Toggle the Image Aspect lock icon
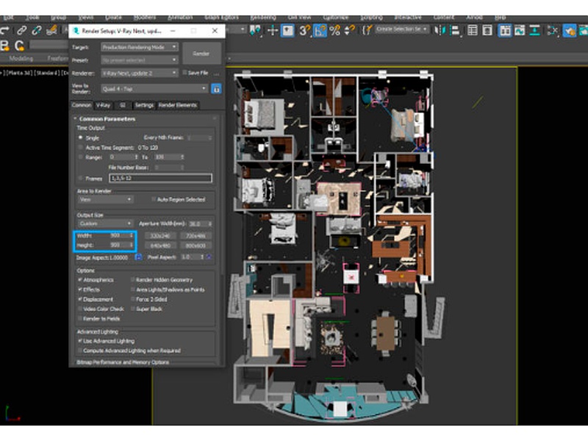Viewport: 588px width, 441px height. 137,257
